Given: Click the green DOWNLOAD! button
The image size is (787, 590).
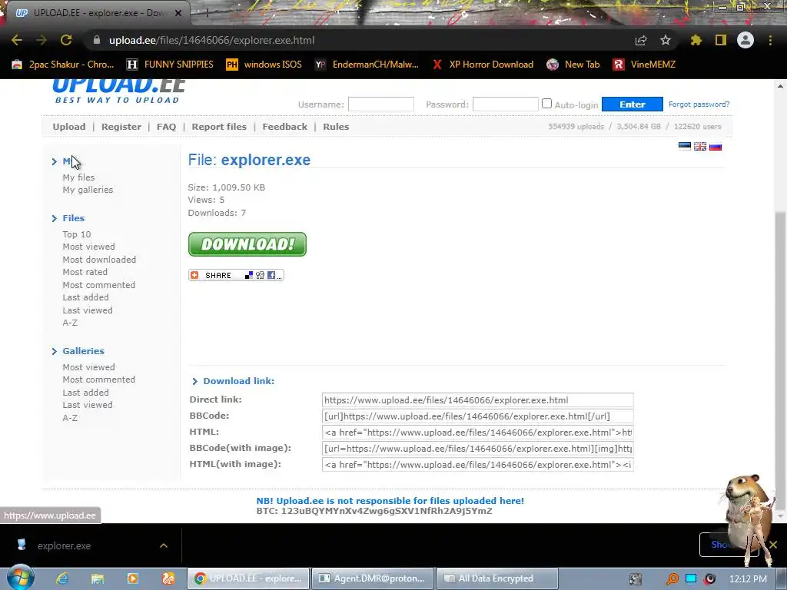Looking at the screenshot, I should coord(247,244).
